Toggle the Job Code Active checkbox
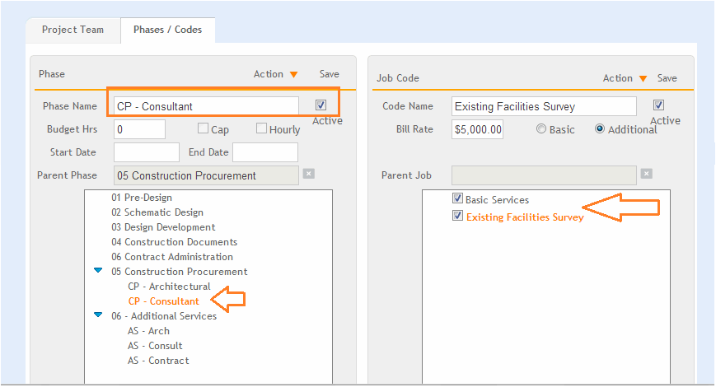This screenshot has width=716, height=387. click(658, 105)
